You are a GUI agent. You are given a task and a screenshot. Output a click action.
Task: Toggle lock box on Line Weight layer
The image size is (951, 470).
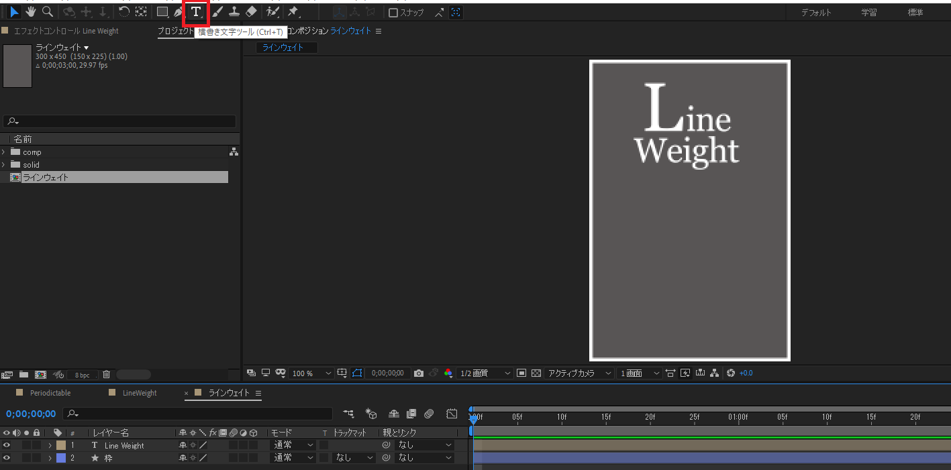pos(37,445)
